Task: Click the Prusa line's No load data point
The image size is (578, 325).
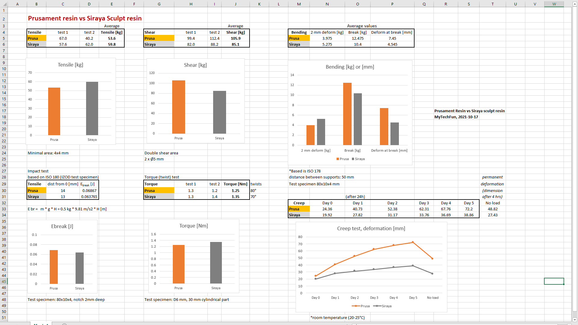Action: pos(432,258)
